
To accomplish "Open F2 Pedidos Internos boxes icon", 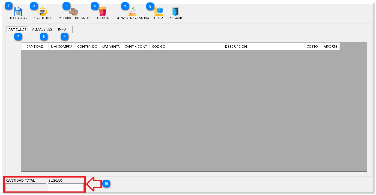I will pyautogui.click(x=73, y=12).
